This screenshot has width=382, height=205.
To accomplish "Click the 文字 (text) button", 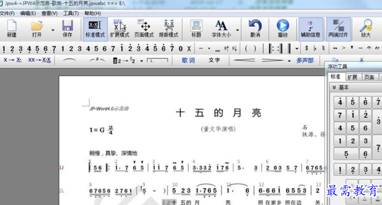I will pyautogui.click(x=215, y=60).
